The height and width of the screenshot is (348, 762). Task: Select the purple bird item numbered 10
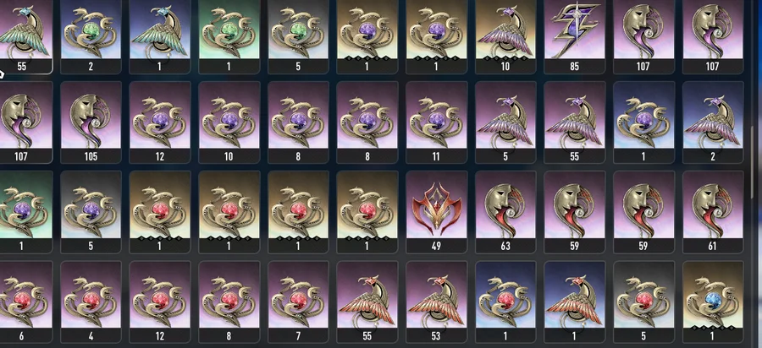(505, 36)
